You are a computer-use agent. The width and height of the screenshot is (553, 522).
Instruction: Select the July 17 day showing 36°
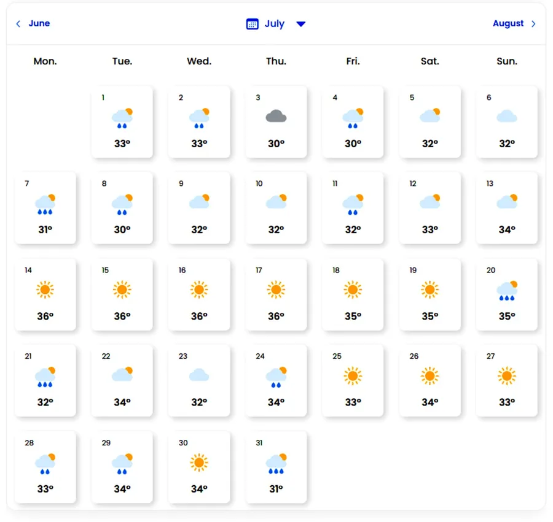(276, 294)
